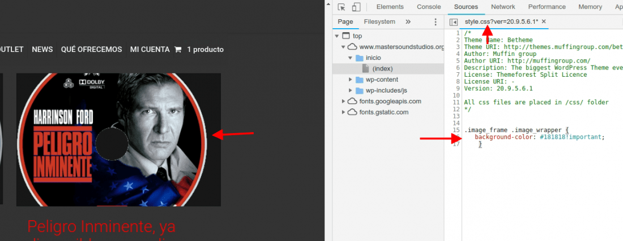Click the fonts.googleapis.com cloud icon
The width and height of the screenshot is (623, 241).
(x=352, y=101)
